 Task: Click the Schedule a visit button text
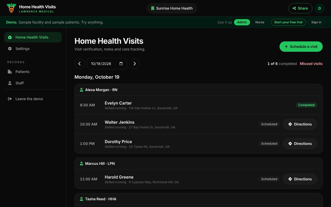coord(304,47)
